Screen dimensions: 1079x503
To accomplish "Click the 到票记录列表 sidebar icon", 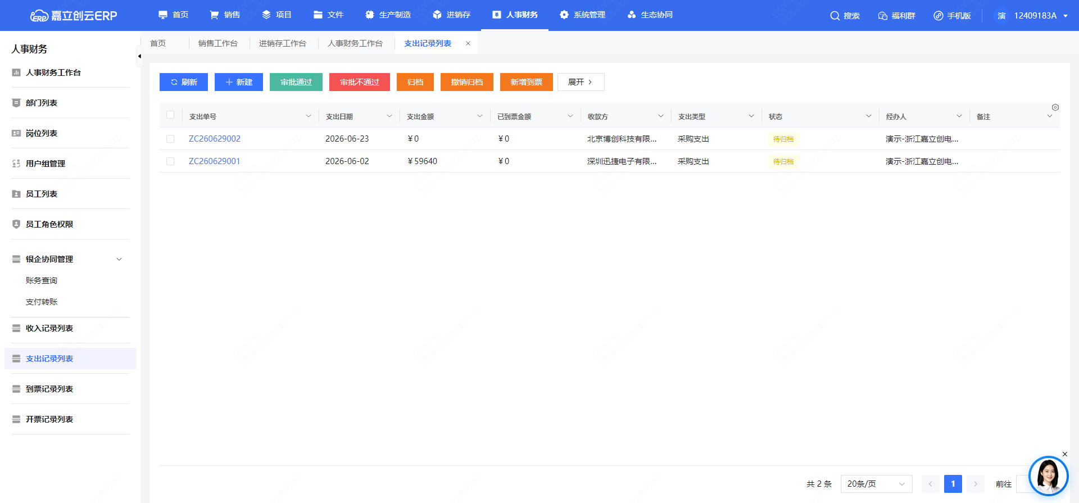I will [16, 389].
